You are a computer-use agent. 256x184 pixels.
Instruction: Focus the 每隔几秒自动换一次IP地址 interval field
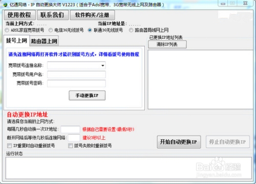click(70, 129)
